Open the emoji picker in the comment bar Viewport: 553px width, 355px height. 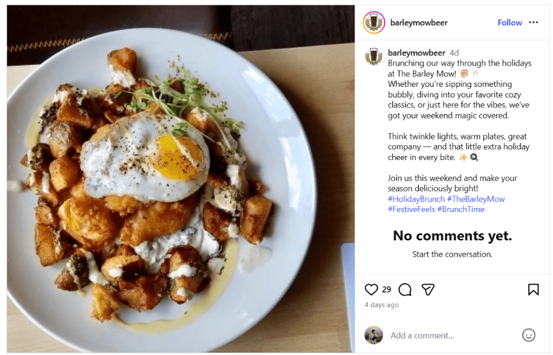529,335
